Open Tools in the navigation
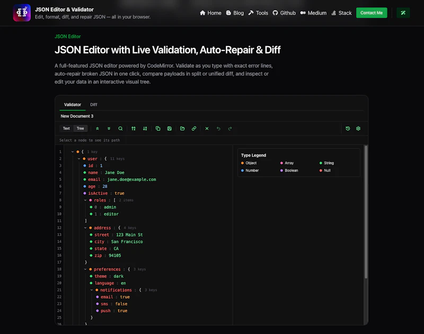This screenshot has height=334, width=424. [258, 13]
